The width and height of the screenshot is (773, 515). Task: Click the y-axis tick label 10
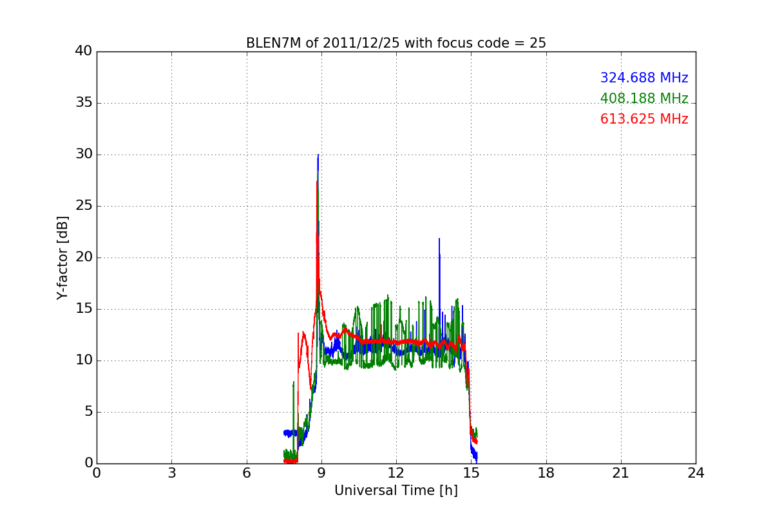pos(84,360)
